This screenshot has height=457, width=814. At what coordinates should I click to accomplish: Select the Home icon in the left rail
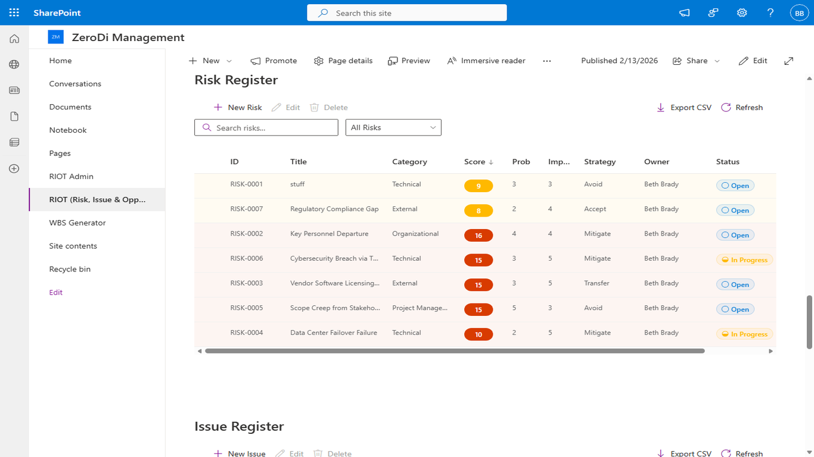click(13, 38)
